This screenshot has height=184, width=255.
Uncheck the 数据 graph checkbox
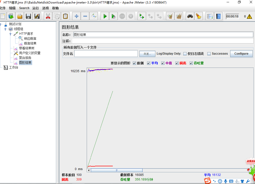pyautogui.click(x=134, y=63)
